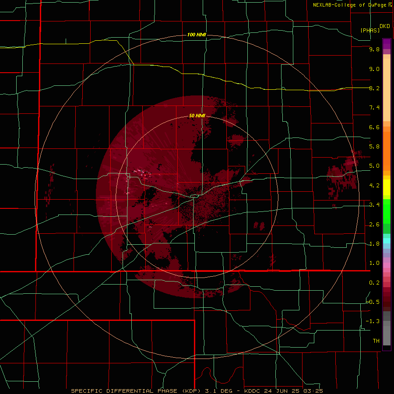
Task: Click the 7.4 scale value
Action: (374, 108)
